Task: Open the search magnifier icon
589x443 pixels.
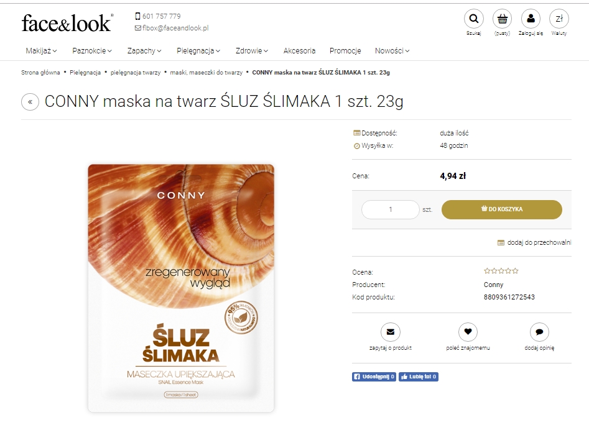Action: pyautogui.click(x=474, y=19)
